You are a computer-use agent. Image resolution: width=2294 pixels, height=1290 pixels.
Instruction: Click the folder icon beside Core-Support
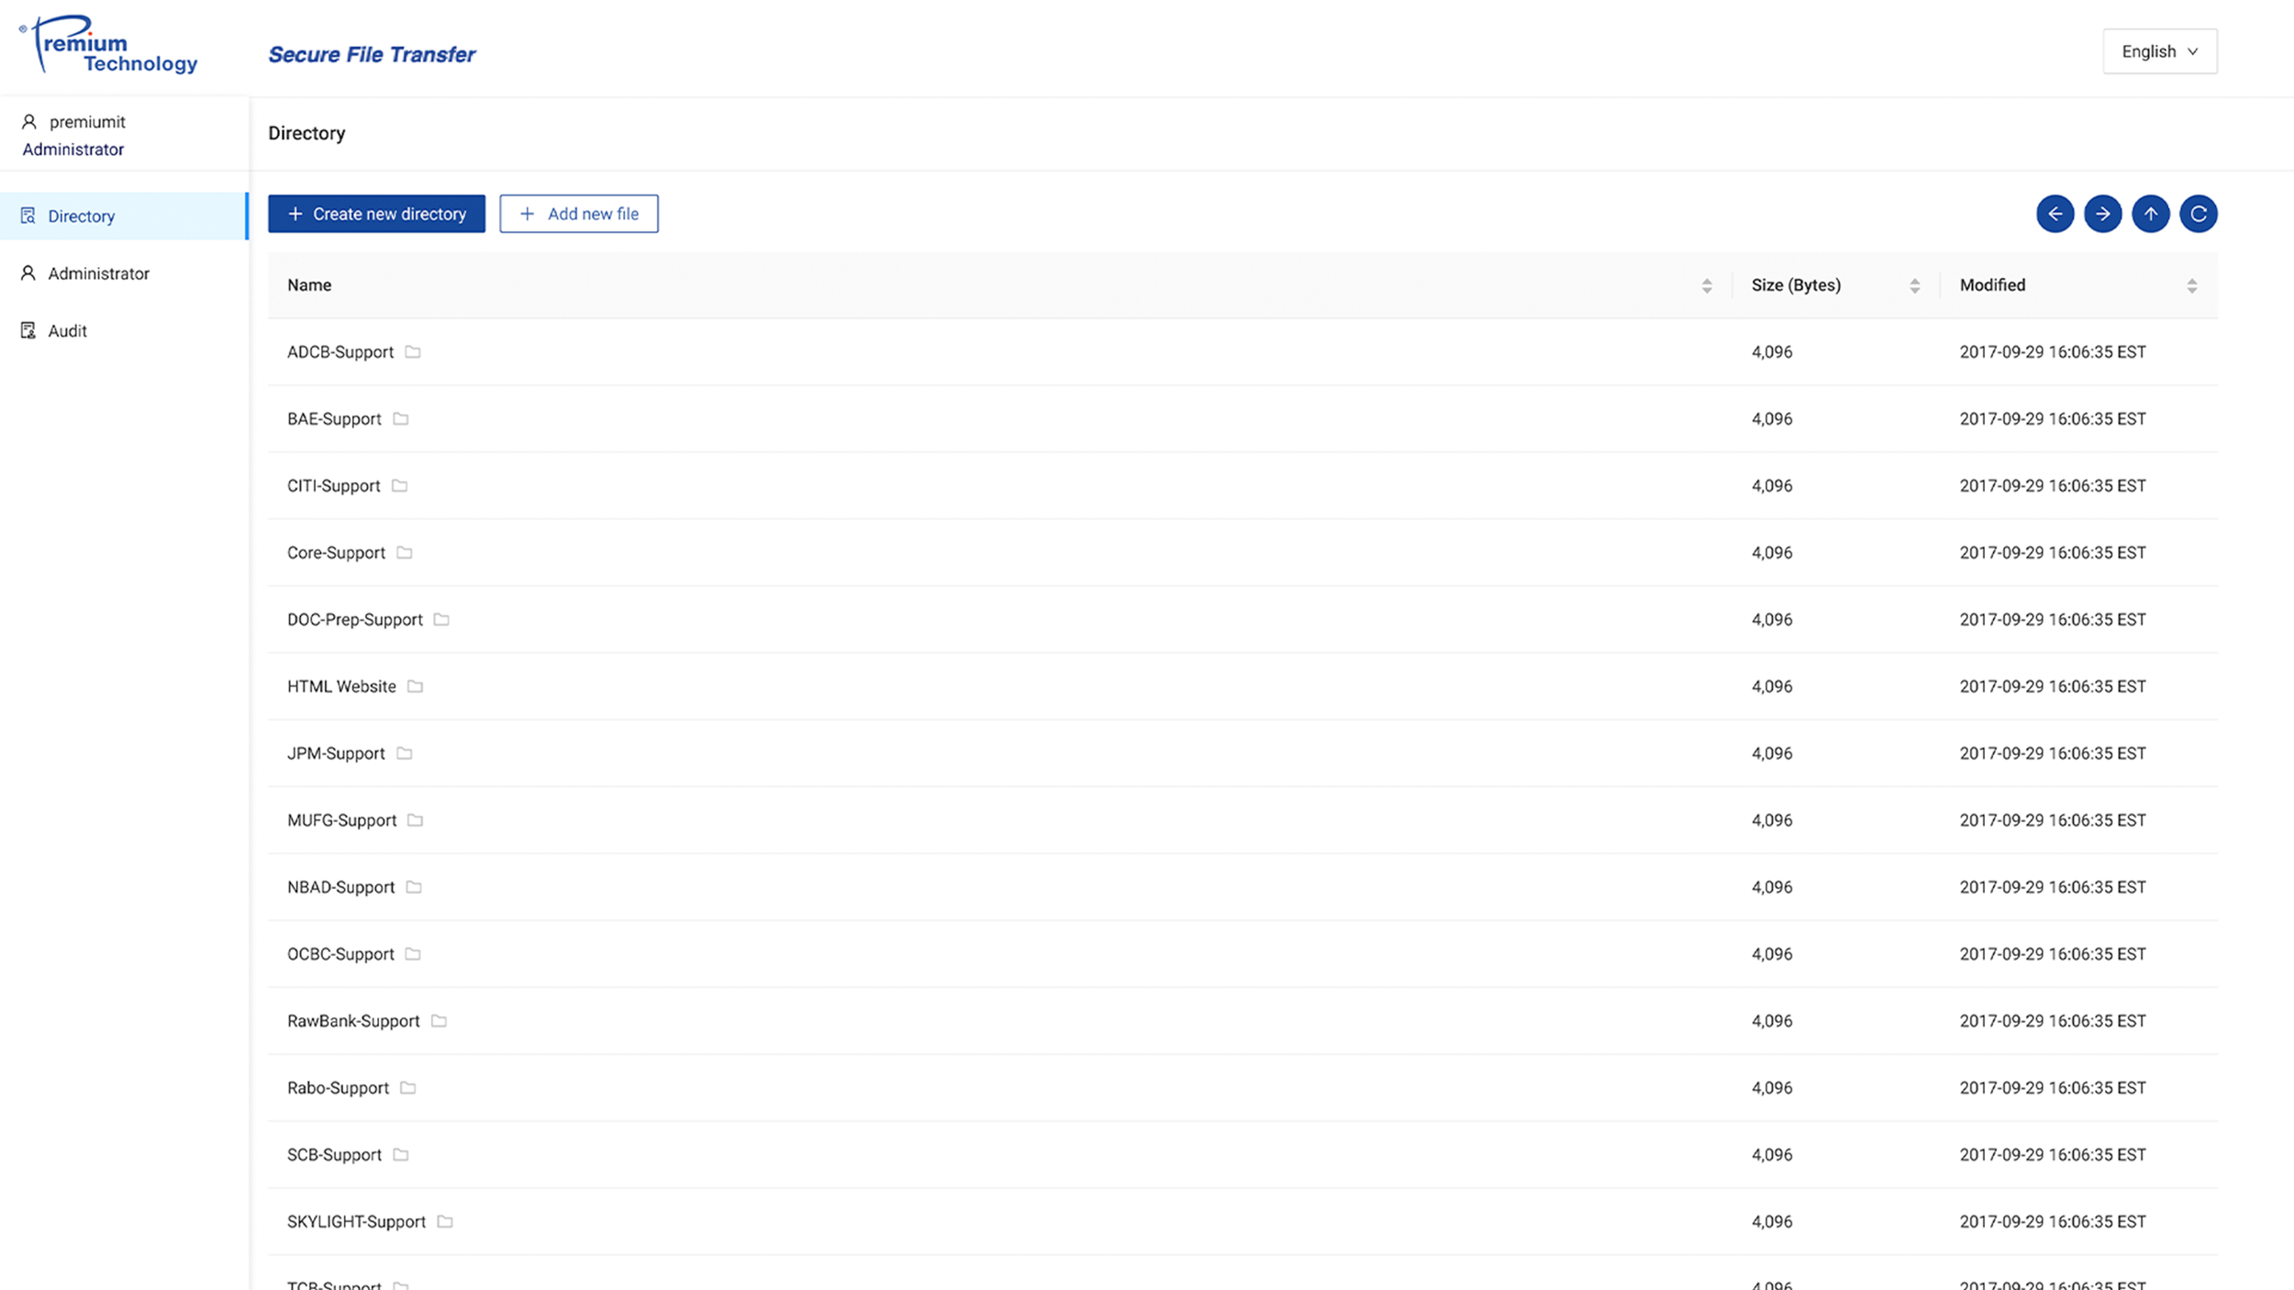(x=405, y=552)
